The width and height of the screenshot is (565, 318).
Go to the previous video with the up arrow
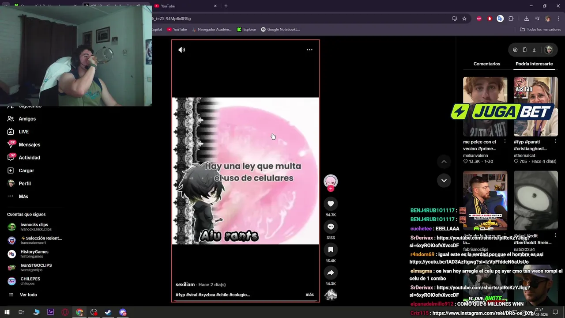444,162
